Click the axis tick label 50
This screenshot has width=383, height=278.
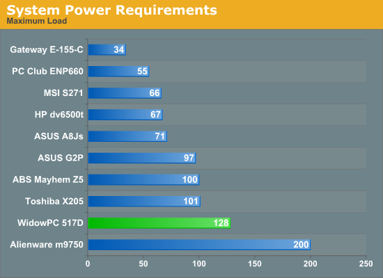click(143, 264)
